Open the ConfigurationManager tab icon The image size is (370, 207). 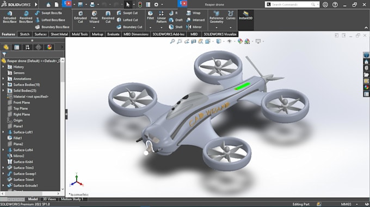click(28, 47)
